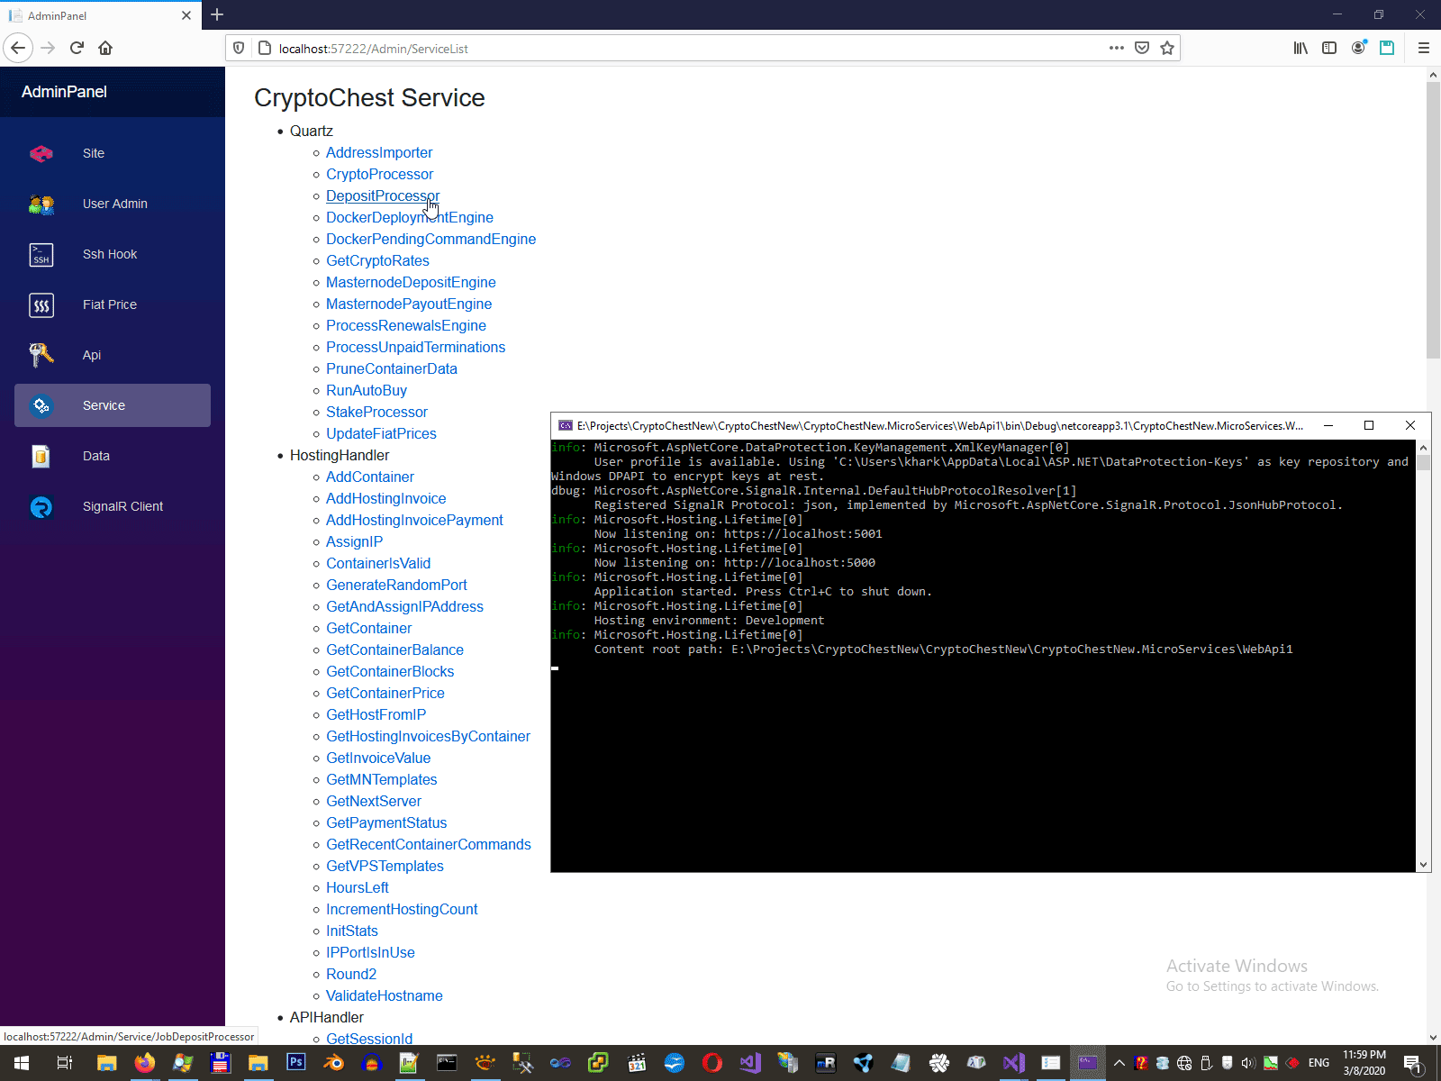Open GenerateRandomPort link
This screenshot has height=1081, width=1441.
click(x=396, y=585)
